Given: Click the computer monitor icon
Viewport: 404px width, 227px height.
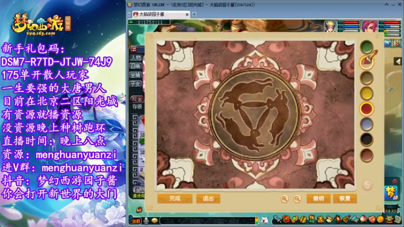Looking at the screenshot, I should pos(397,219).
